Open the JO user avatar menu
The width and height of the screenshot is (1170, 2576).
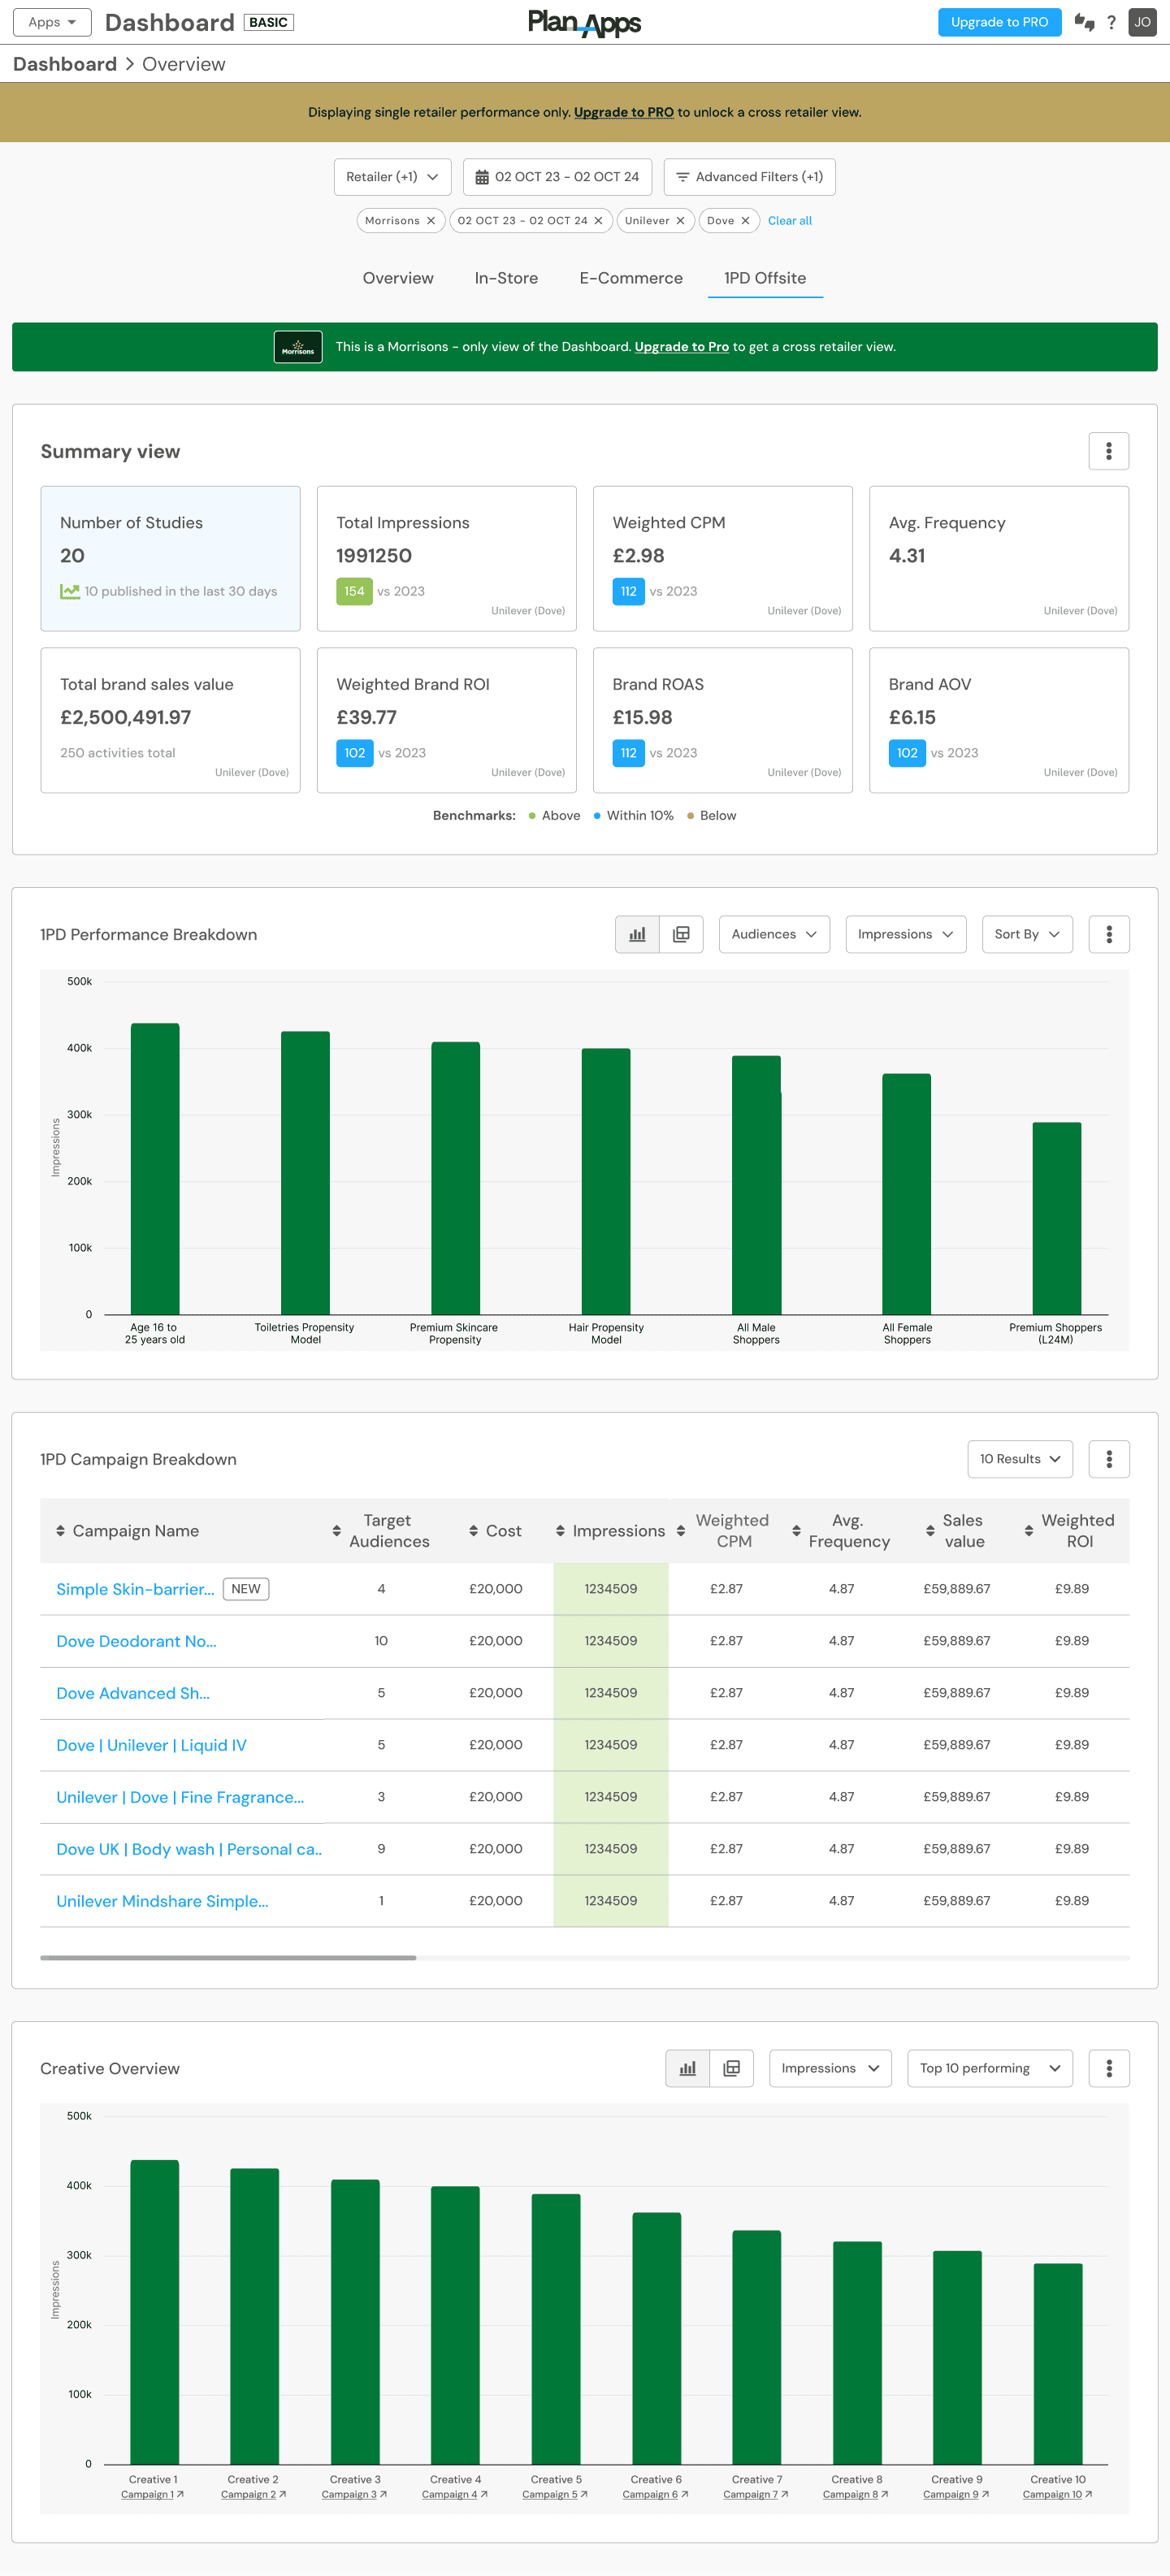click(x=1142, y=22)
